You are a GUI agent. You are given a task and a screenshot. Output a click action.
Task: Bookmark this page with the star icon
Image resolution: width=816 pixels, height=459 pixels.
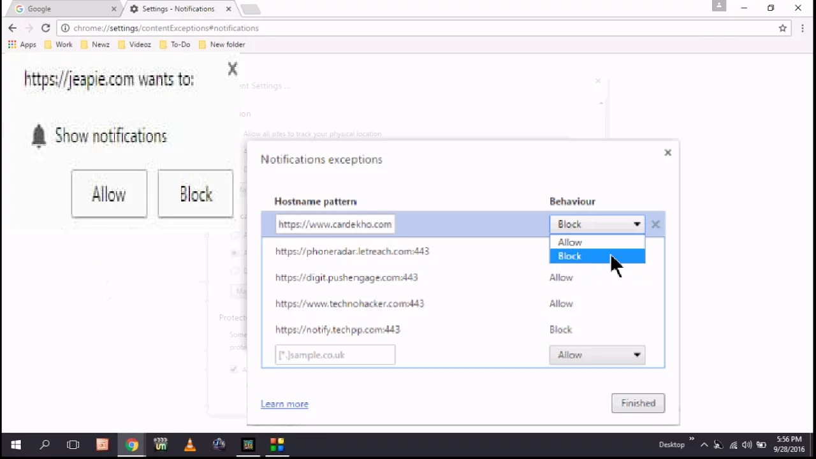point(783,28)
